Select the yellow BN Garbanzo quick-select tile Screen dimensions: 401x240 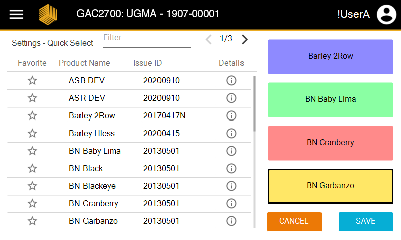(330, 186)
